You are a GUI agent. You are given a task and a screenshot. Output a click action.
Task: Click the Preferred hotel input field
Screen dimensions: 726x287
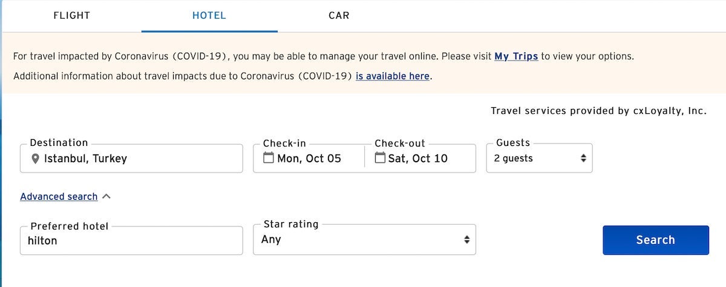(x=131, y=240)
